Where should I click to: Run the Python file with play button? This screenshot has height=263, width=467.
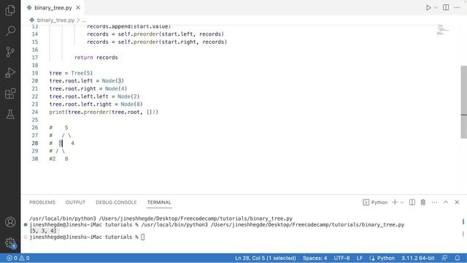pos(428,8)
